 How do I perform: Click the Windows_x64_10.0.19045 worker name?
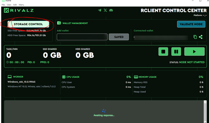21,82
